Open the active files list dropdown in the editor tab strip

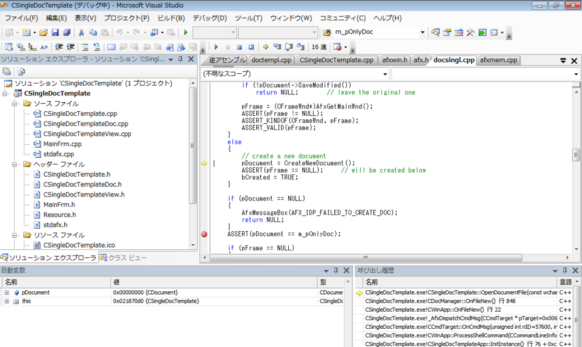(x=563, y=61)
